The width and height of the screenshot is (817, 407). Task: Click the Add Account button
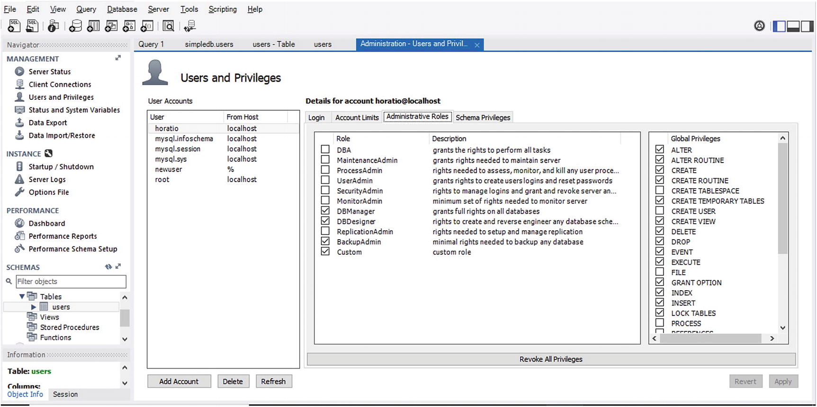click(x=179, y=381)
